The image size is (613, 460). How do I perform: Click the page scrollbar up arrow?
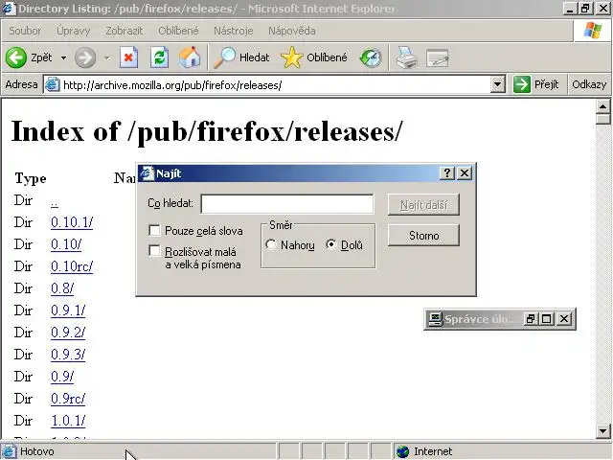[602, 106]
